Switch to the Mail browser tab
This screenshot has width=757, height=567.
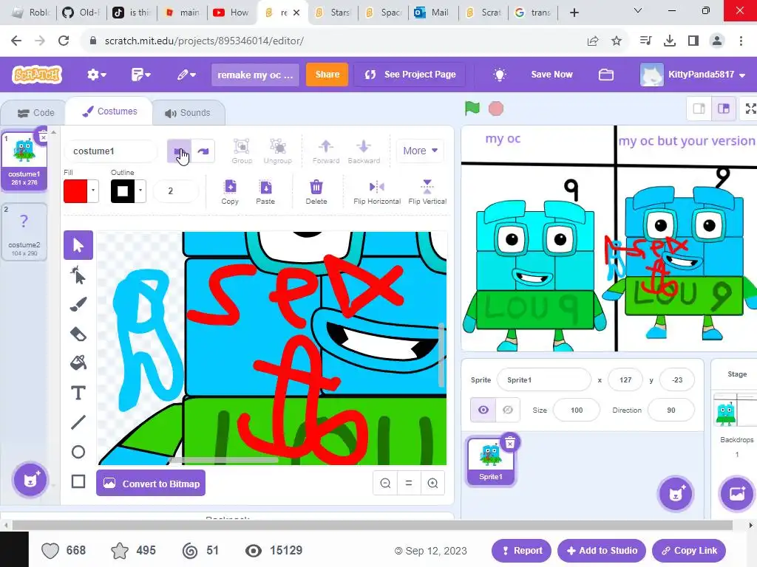click(x=432, y=13)
